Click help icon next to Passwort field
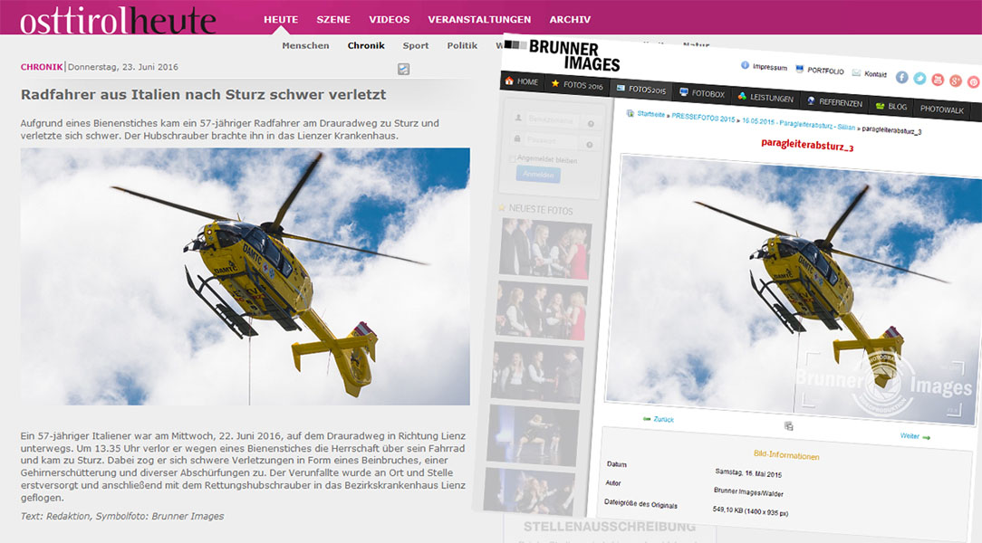Screen dimensions: 982x543 pyautogui.click(x=589, y=145)
